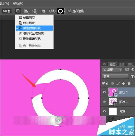This screenshot has width=135, height=136.
Task: Choose 合并形状 menu entry
Action: pyautogui.click(x=34, y=23)
